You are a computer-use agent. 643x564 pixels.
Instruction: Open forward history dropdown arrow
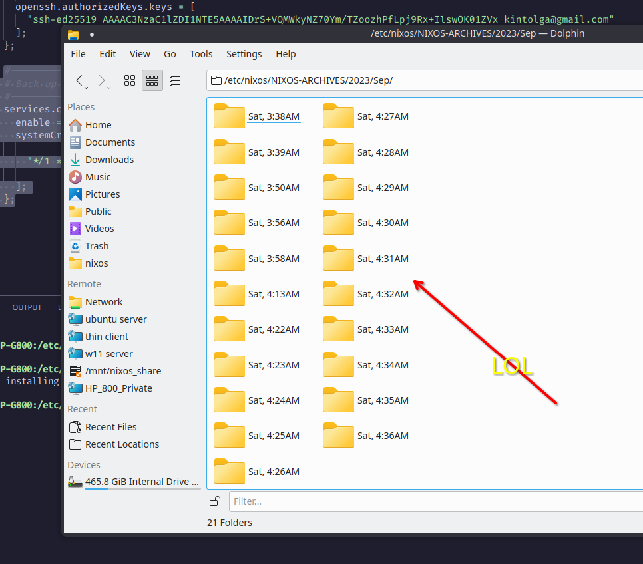[108, 87]
